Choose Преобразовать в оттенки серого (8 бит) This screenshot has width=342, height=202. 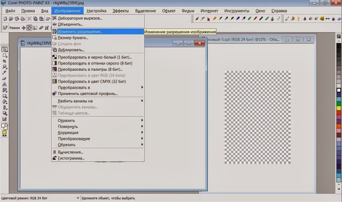pos(98,63)
